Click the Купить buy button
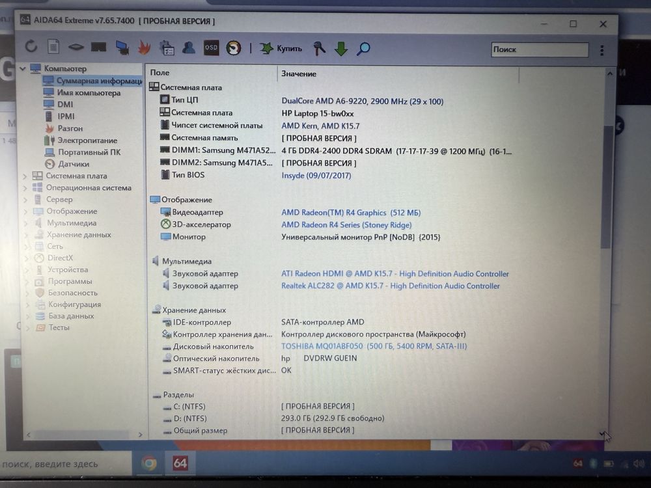Viewport: 651px width, 488px height. coord(281,49)
